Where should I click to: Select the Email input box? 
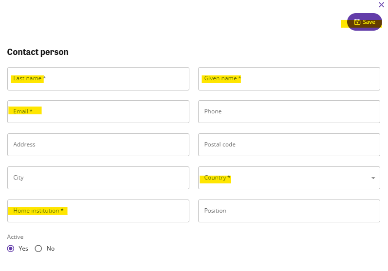pyautogui.click(x=98, y=111)
